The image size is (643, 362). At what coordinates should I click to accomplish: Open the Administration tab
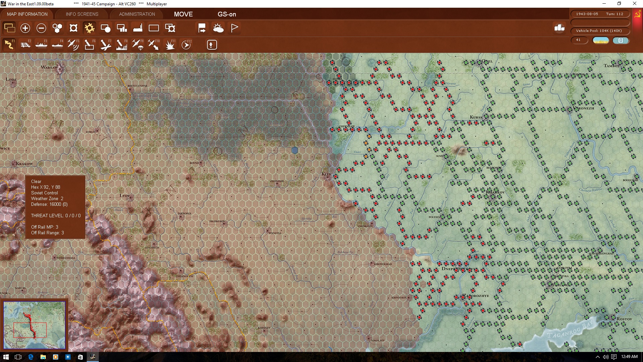click(x=137, y=14)
